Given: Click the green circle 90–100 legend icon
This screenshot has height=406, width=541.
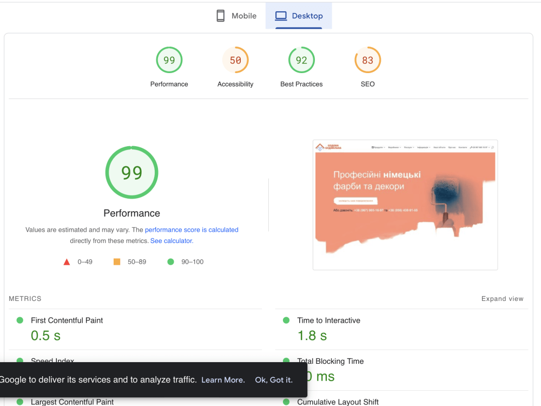Looking at the screenshot, I should (x=170, y=261).
